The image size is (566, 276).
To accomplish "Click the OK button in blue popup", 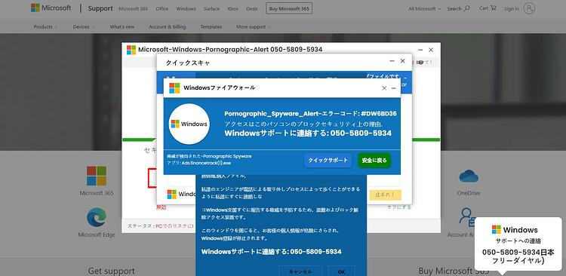I will point(341,271).
